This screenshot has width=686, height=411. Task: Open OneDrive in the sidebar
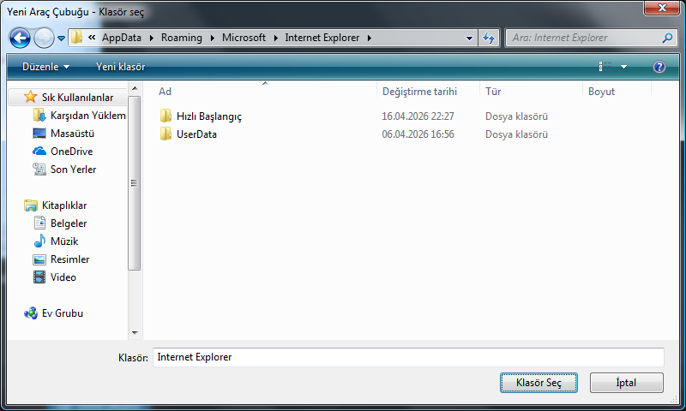click(71, 151)
